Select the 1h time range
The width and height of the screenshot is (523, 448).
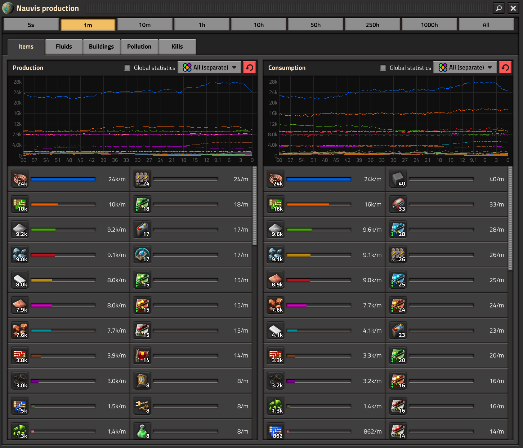pos(202,25)
